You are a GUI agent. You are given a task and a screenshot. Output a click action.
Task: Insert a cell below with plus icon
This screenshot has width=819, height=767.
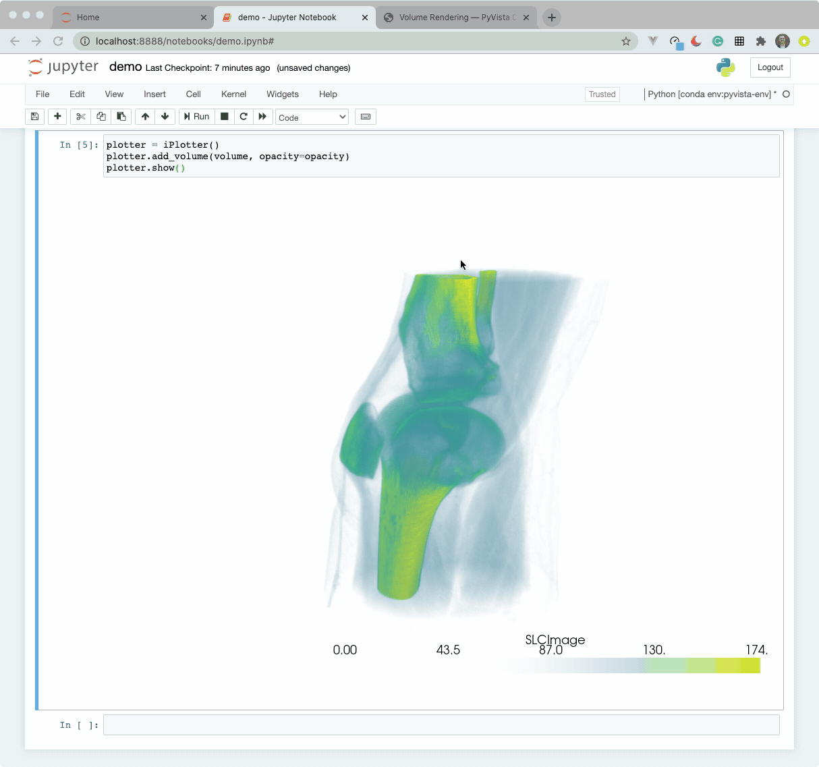pyautogui.click(x=57, y=117)
